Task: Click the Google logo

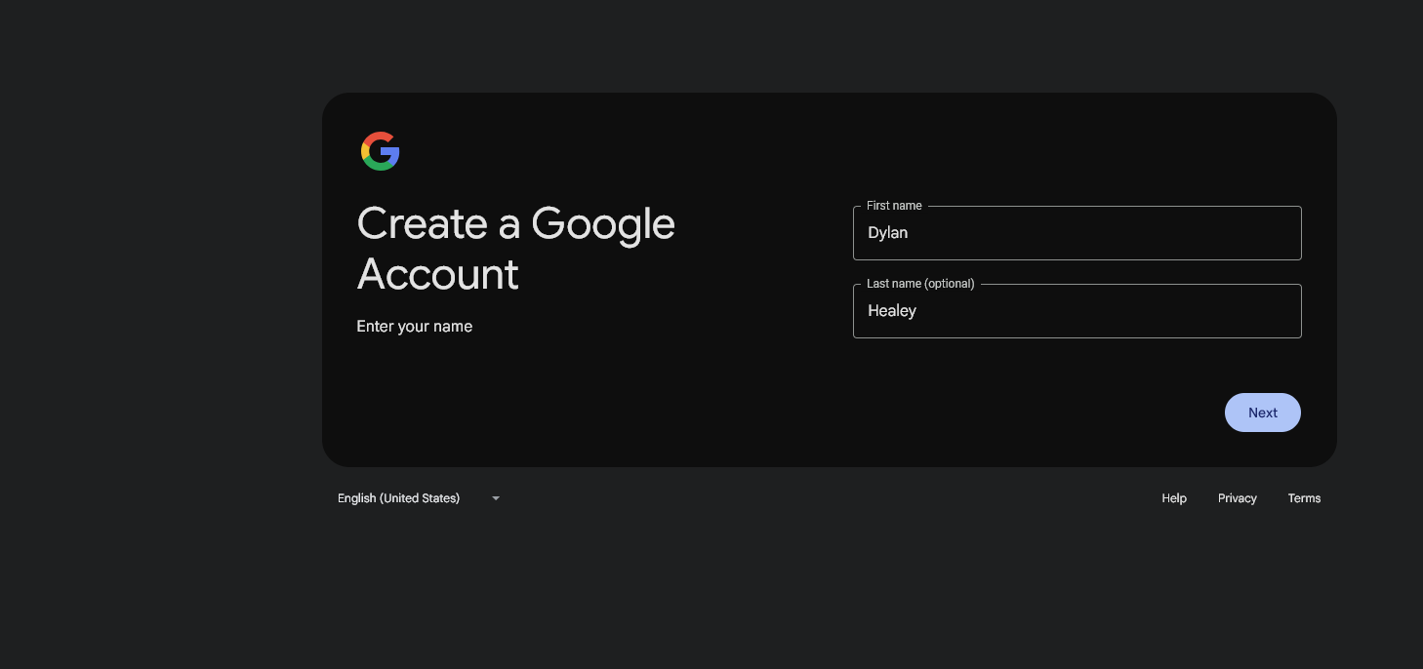Action: 380,151
